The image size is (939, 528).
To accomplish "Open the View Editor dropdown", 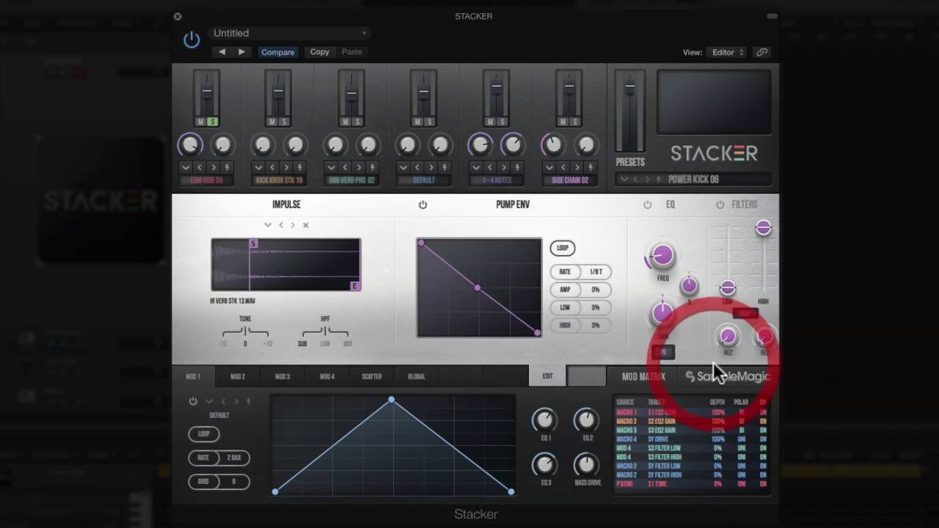I will coord(728,52).
